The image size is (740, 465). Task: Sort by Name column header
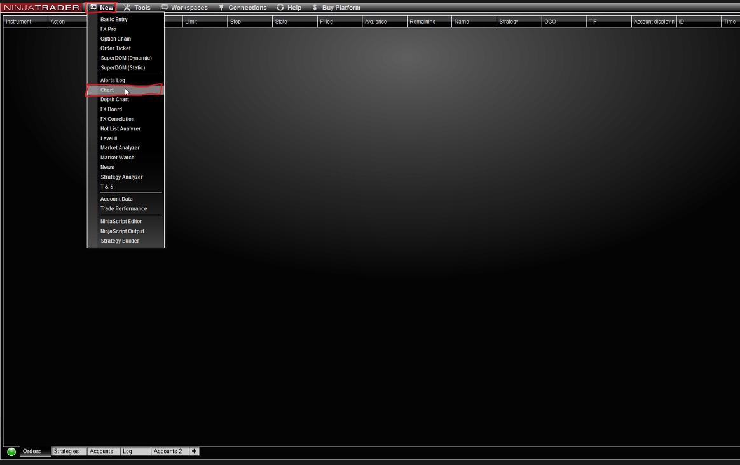474,22
